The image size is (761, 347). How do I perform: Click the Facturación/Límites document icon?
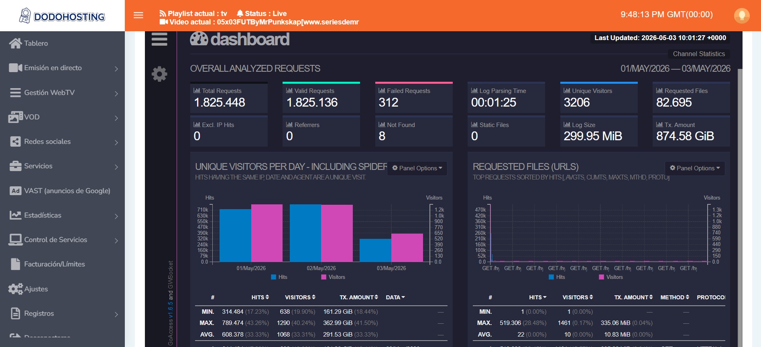[x=15, y=264]
